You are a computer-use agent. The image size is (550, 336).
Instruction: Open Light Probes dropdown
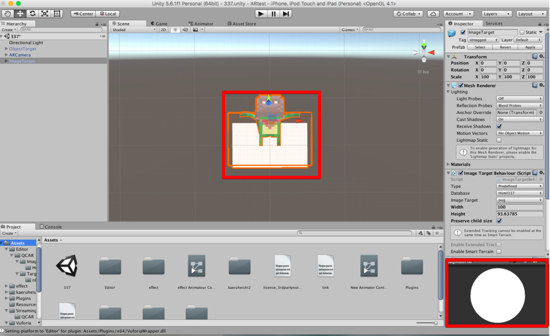pyautogui.click(x=519, y=98)
